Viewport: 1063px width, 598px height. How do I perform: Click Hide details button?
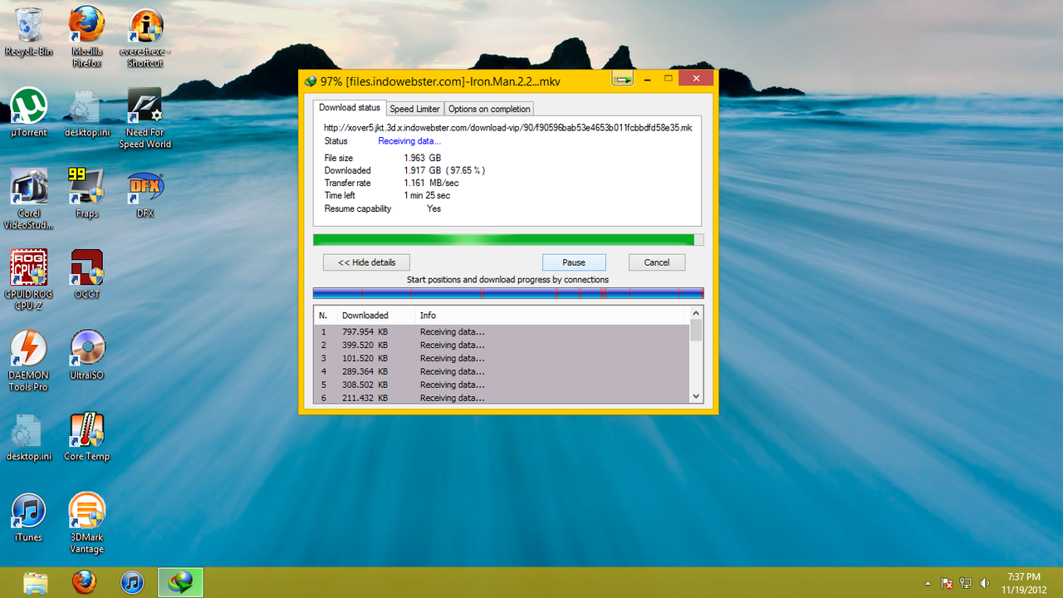pos(366,262)
